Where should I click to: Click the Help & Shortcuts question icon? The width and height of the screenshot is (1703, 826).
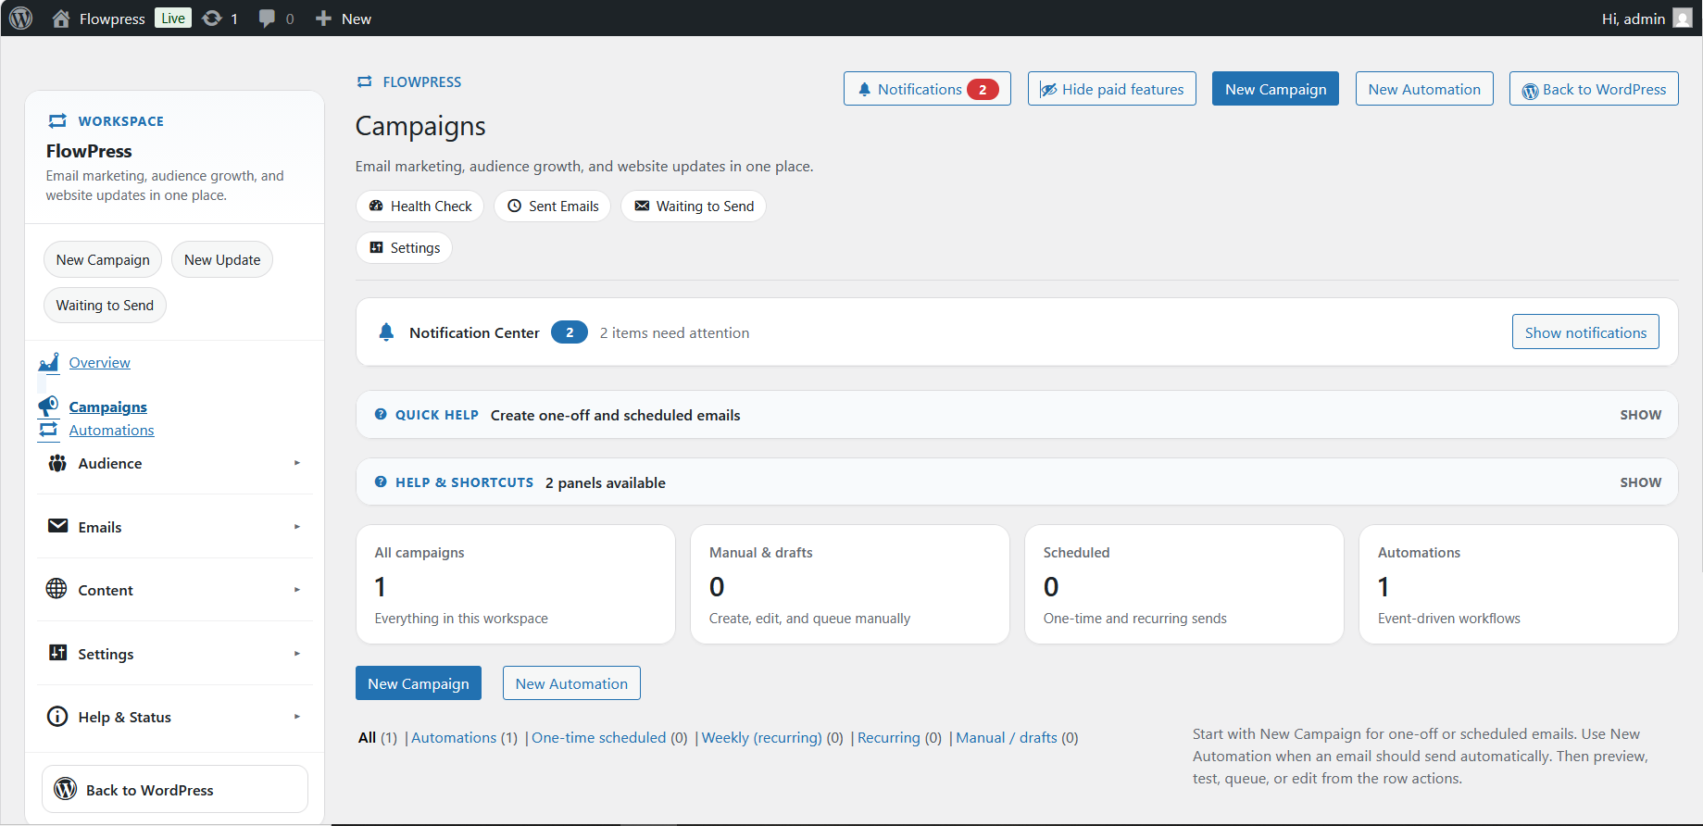[x=381, y=482]
